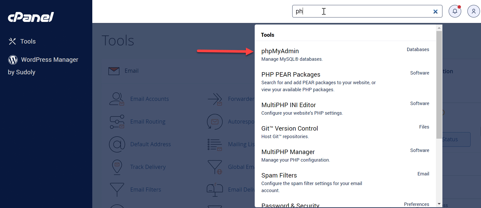Screen dimensions: 481x208
Task: Click the Email Deliverability mailbox icon
Action: 215,190
